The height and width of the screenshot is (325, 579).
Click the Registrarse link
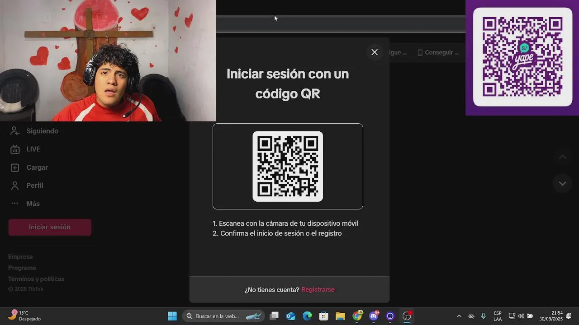[318, 290]
